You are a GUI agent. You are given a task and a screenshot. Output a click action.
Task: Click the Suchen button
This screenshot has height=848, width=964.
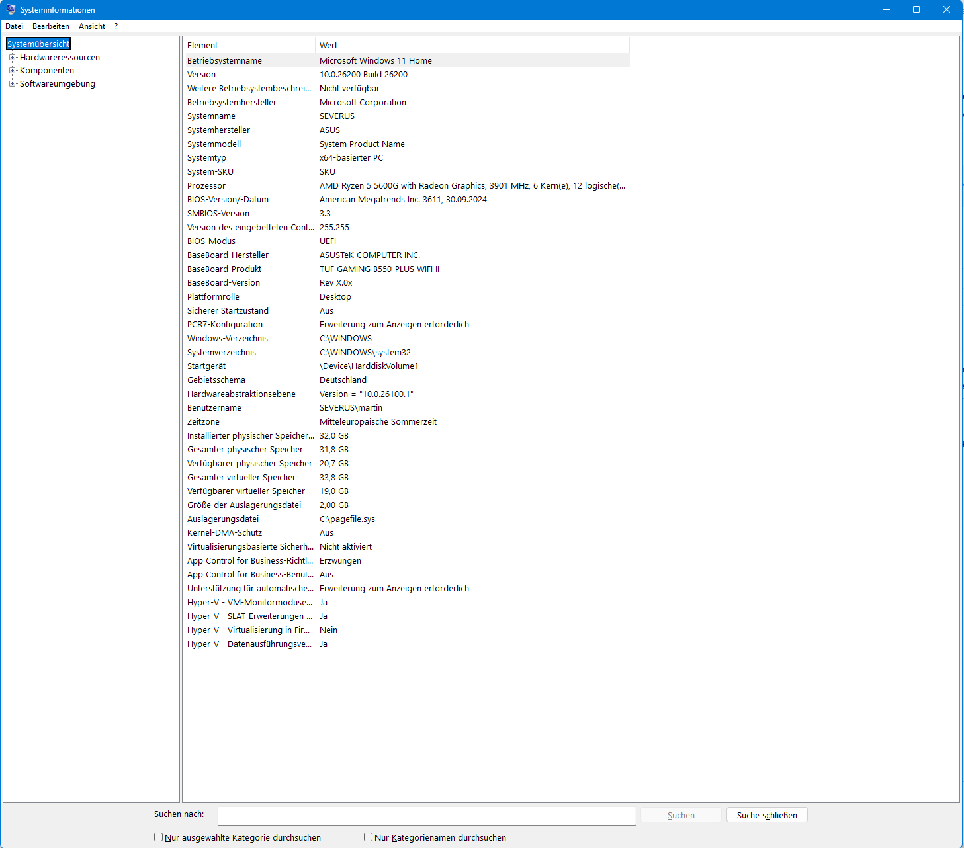coord(681,815)
